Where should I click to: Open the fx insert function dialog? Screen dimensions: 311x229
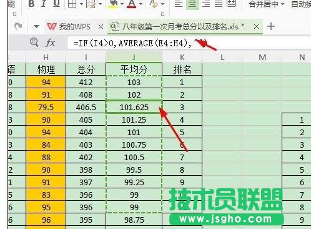(x=50, y=43)
